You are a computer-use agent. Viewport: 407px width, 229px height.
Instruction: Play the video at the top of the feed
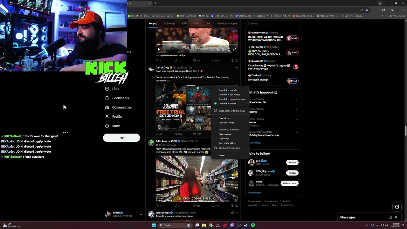click(x=159, y=49)
